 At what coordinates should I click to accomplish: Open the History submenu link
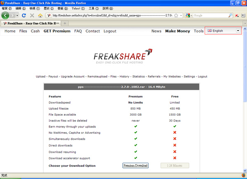pos(124,77)
